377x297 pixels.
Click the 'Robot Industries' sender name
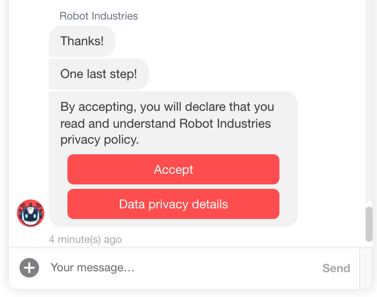tap(98, 16)
